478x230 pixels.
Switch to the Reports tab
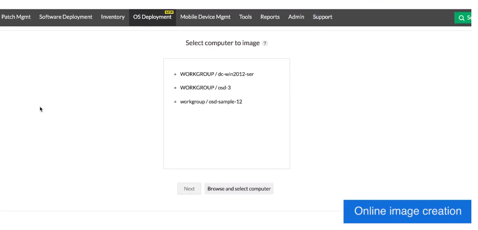[x=270, y=17]
